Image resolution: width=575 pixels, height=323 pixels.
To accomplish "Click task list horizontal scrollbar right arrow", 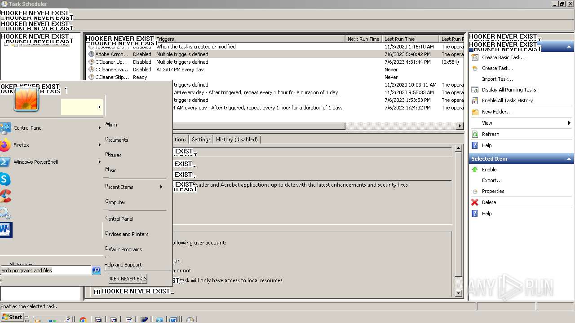I will [x=460, y=126].
